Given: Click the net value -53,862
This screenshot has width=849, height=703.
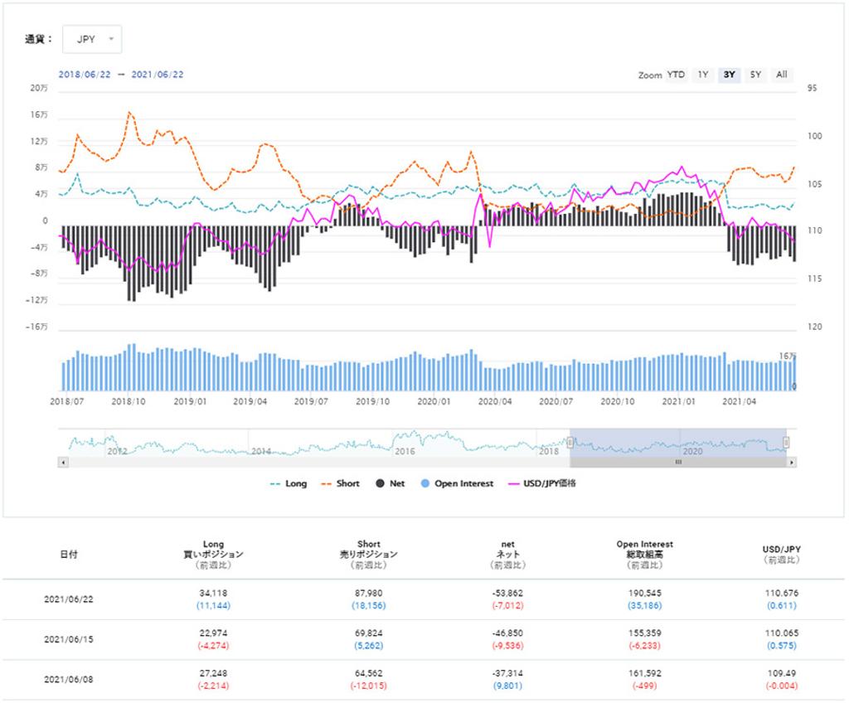Looking at the screenshot, I should point(508,594).
